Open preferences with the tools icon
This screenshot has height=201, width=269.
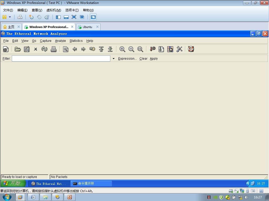(x=179, y=49)
